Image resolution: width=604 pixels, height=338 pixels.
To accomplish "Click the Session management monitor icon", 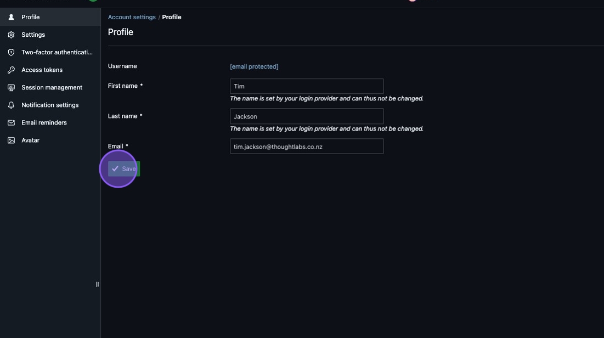I will (x=11, y=87).
